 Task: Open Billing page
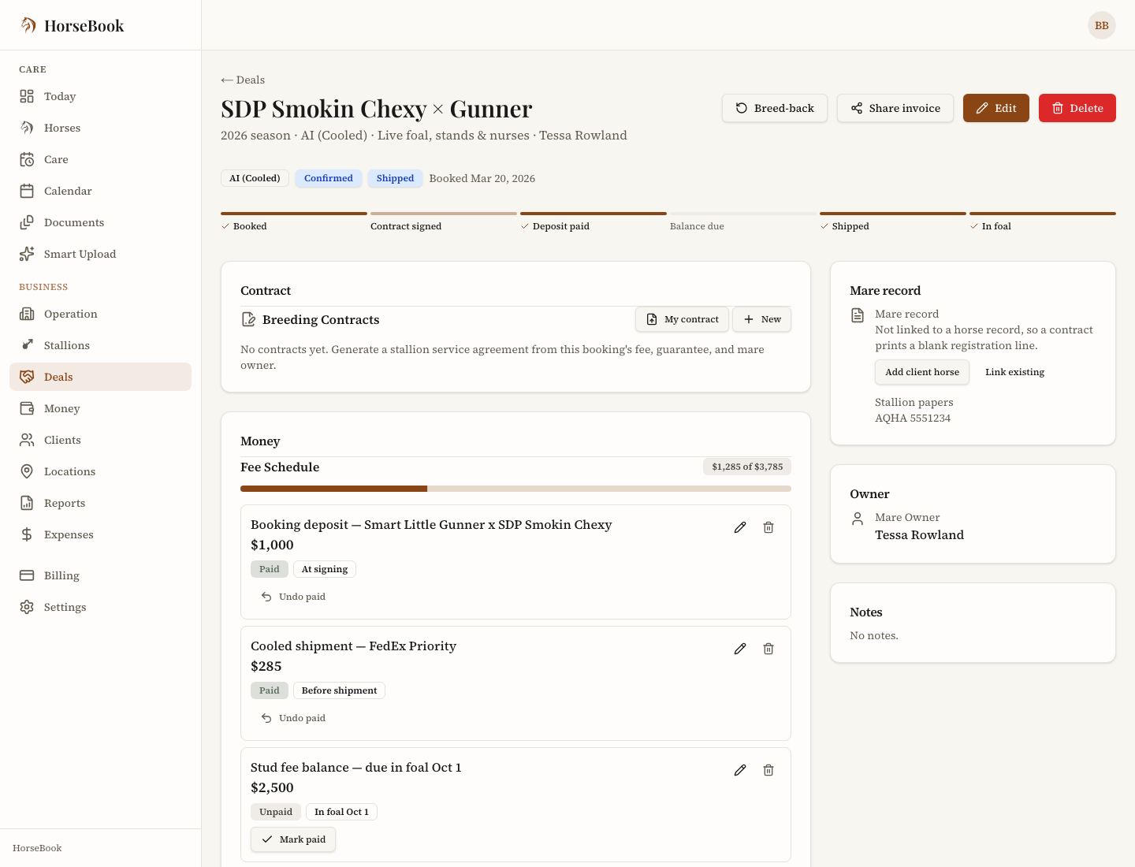tap(100, 575)
